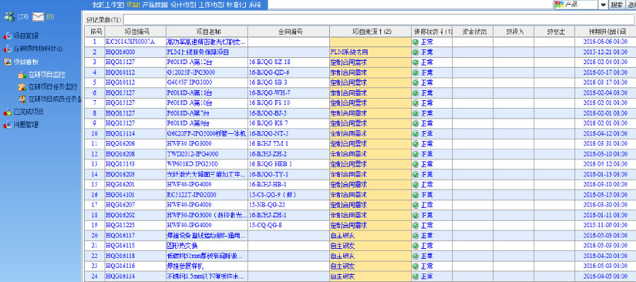The height and width of the screenshot is (282, 636).
Task: Click green status icon in row 1
Action: click(416, 42)
